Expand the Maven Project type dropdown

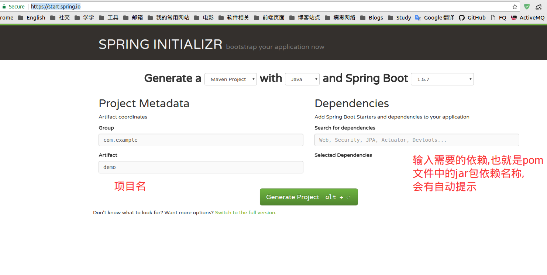click(231, 79)
